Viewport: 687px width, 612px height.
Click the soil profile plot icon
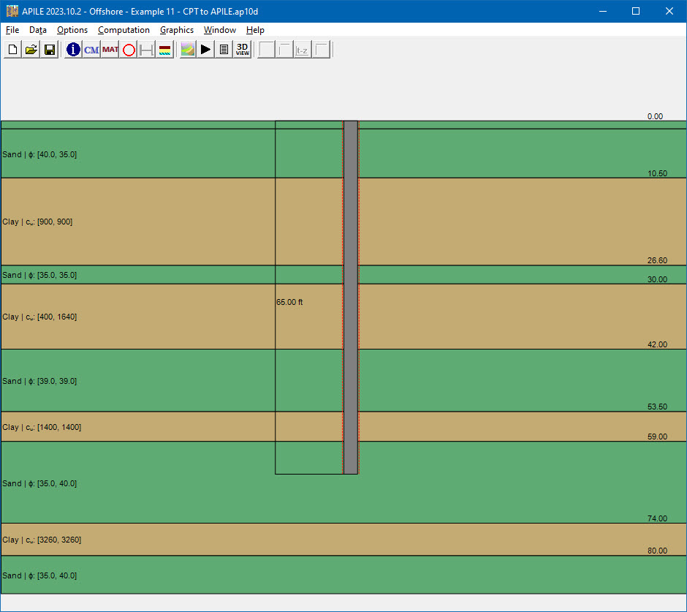click(187, 49)
